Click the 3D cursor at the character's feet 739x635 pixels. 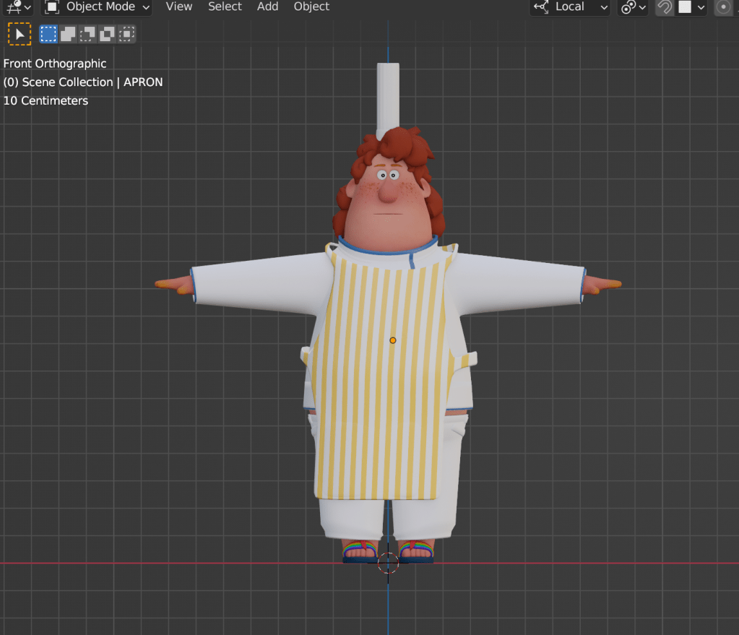[388, 563]
